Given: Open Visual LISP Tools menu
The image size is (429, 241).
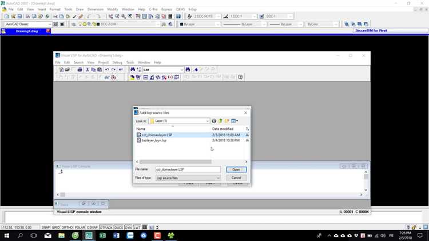Looking at the screenshot, I should (x=130, y=62).
